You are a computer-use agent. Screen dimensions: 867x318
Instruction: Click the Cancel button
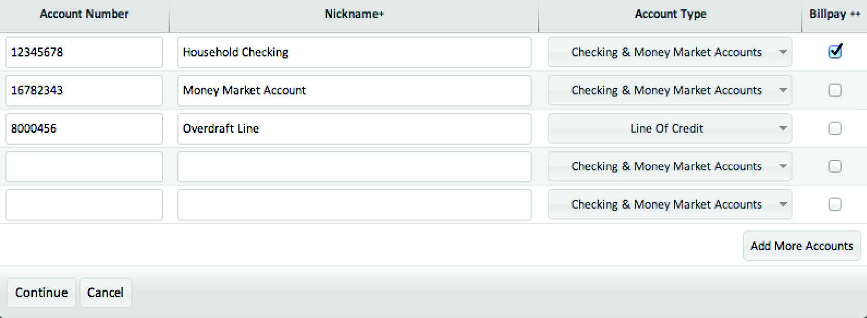point(106,292)
